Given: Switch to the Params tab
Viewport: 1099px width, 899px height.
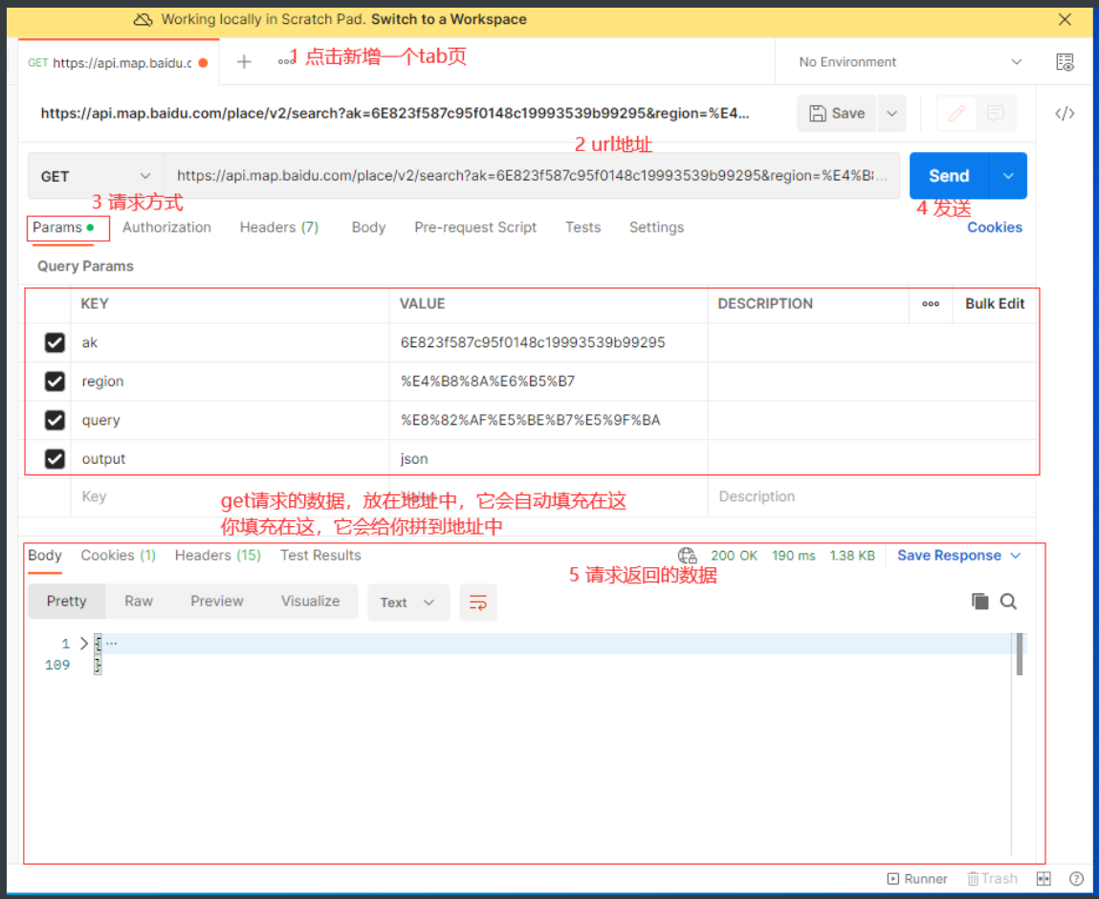Looking at the screenshot, I should [x=63, y=228].
